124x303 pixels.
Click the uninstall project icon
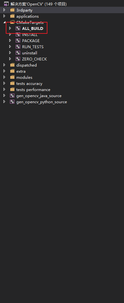click(18, 53)
